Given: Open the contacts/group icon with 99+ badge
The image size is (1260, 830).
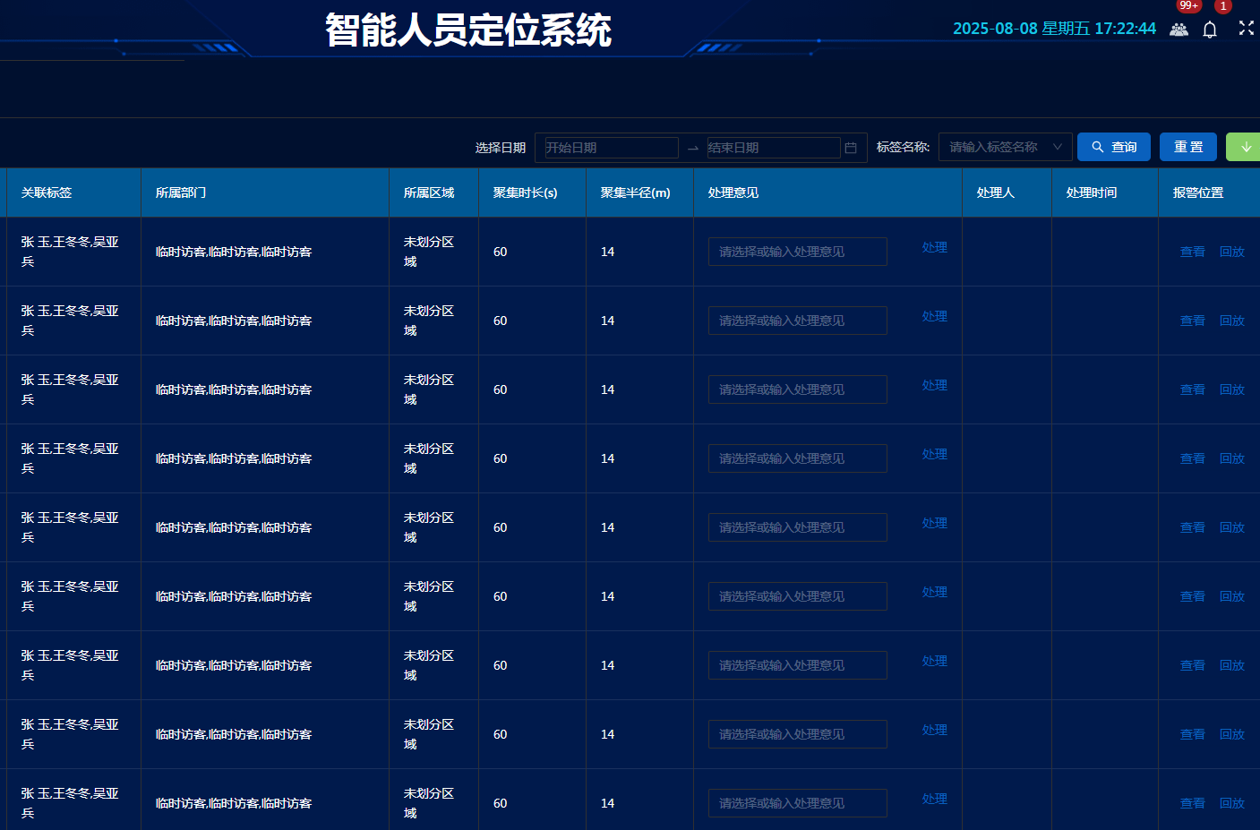Looking at the screenshot, I should [1179, 30].
